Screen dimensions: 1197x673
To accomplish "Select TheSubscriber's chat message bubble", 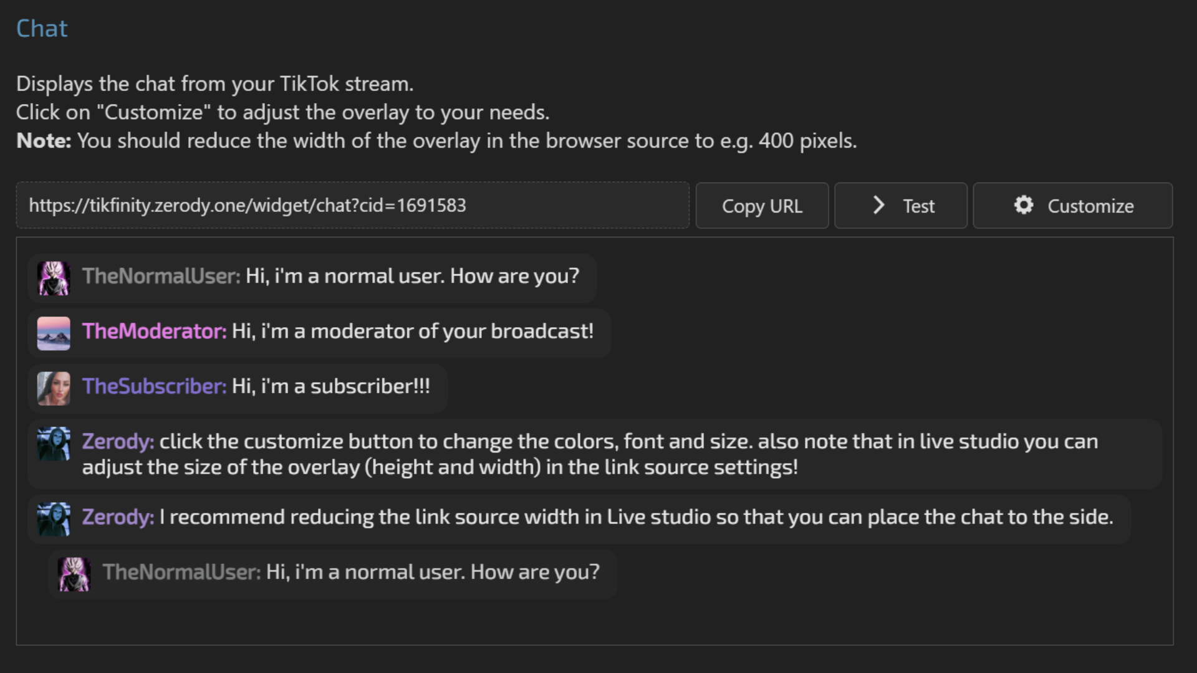I will [330, 387].
